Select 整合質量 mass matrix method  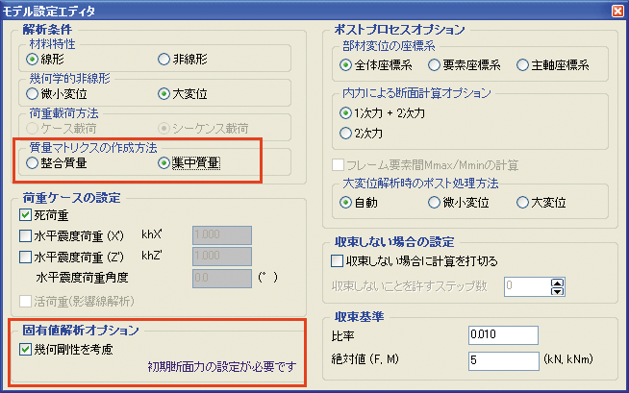(32, 163)
